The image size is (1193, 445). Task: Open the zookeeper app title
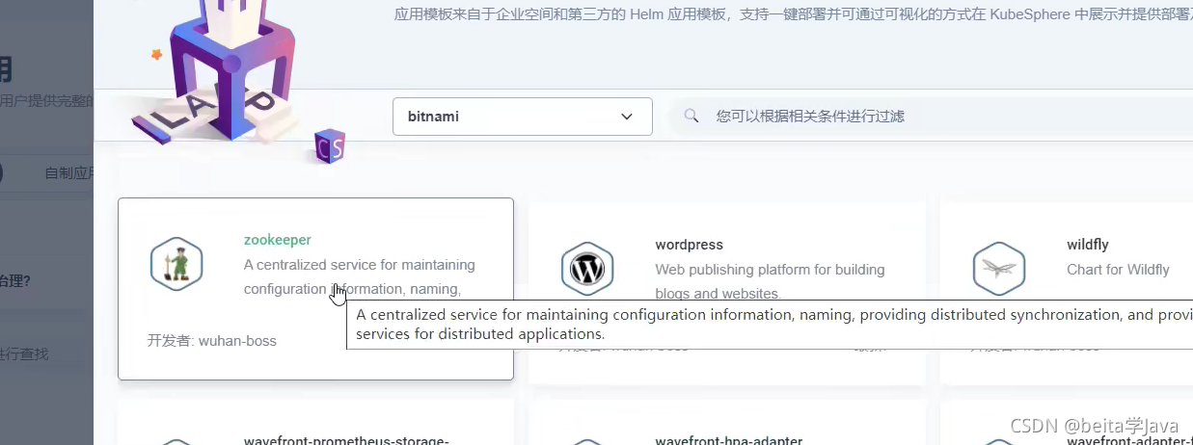click(278, 240)
